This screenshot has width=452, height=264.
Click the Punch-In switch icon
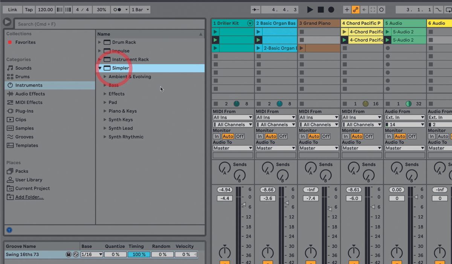tap(438, 9)
